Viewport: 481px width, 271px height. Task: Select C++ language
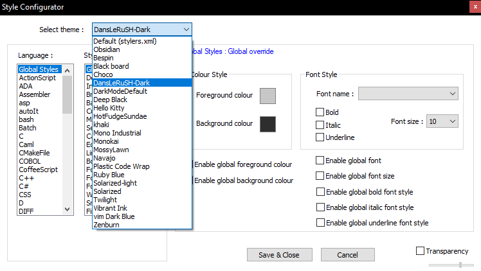[x=40, y=178]
